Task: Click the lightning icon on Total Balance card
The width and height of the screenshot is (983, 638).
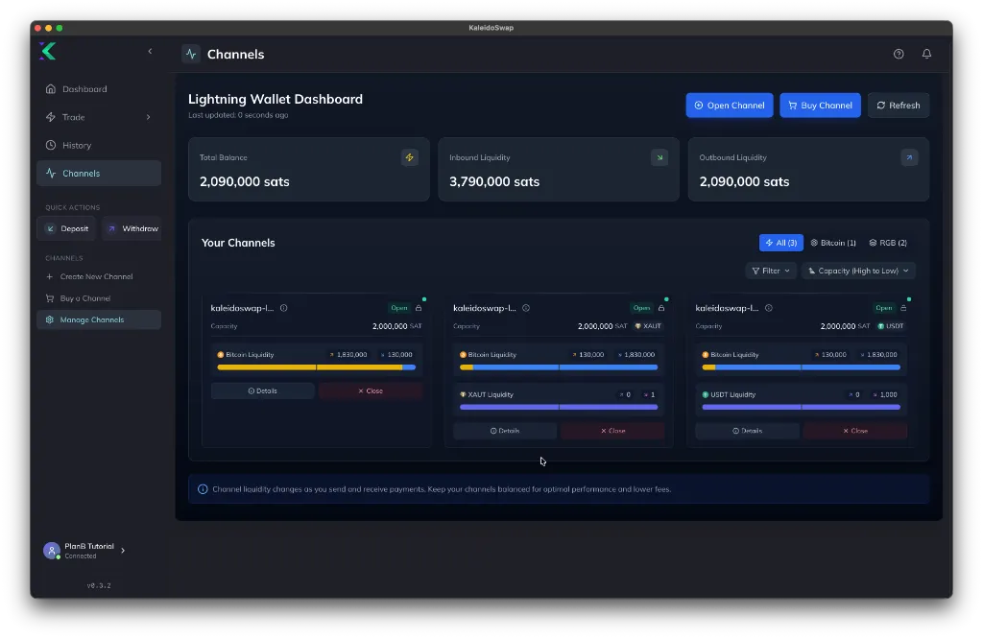Action: click(410, 156)
